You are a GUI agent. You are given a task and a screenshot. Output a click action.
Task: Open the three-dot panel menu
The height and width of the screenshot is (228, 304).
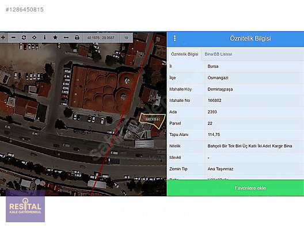coord(174,38)
